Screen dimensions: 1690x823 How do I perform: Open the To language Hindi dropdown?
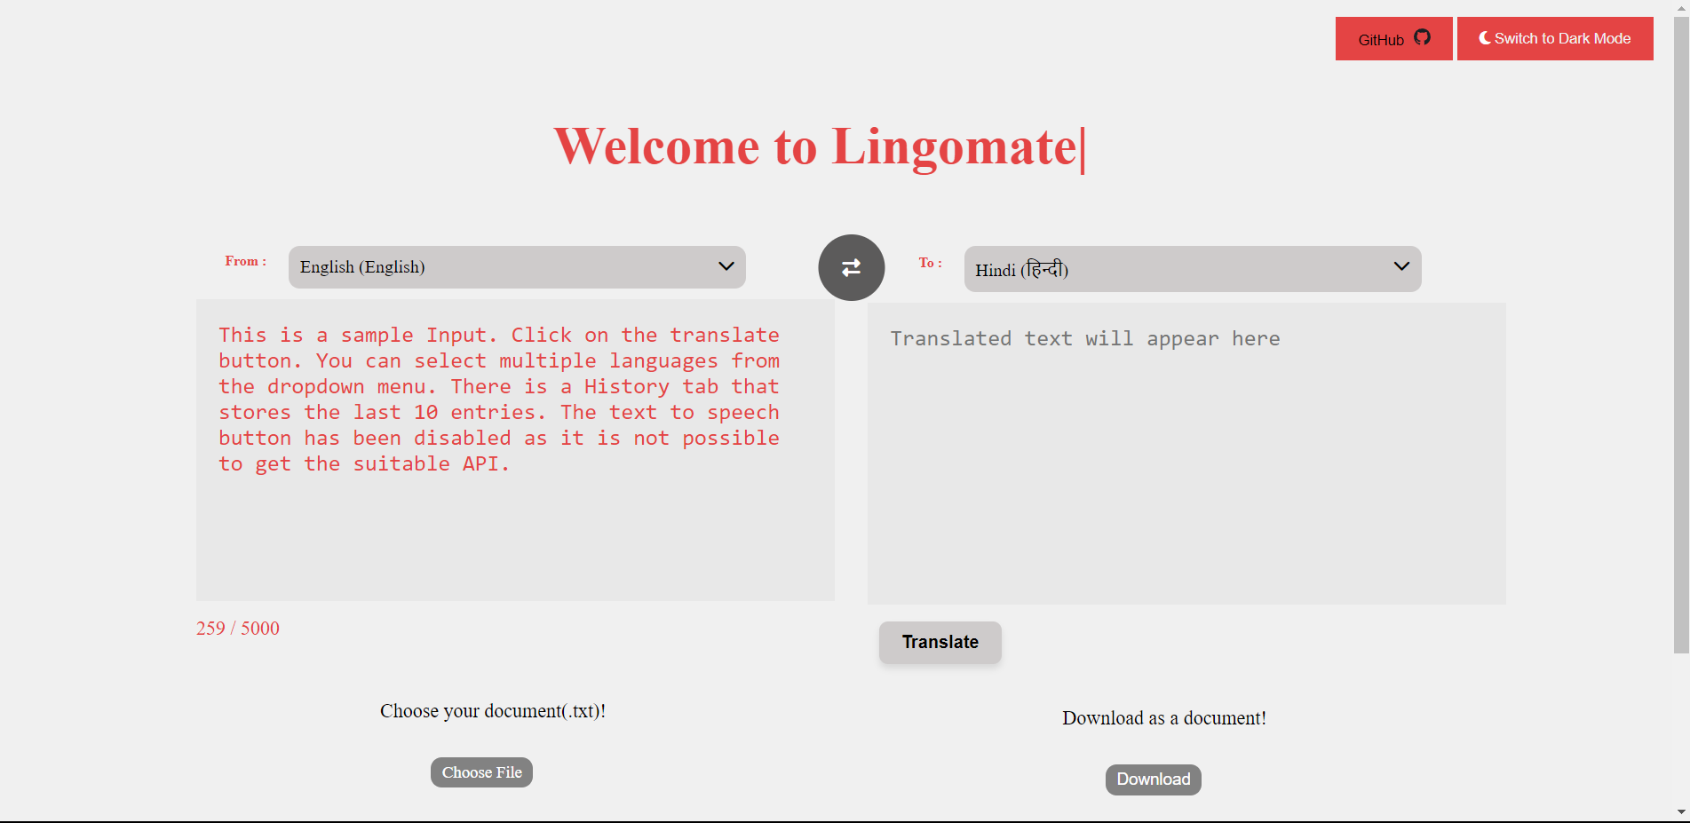click(x=1193, y=269)
